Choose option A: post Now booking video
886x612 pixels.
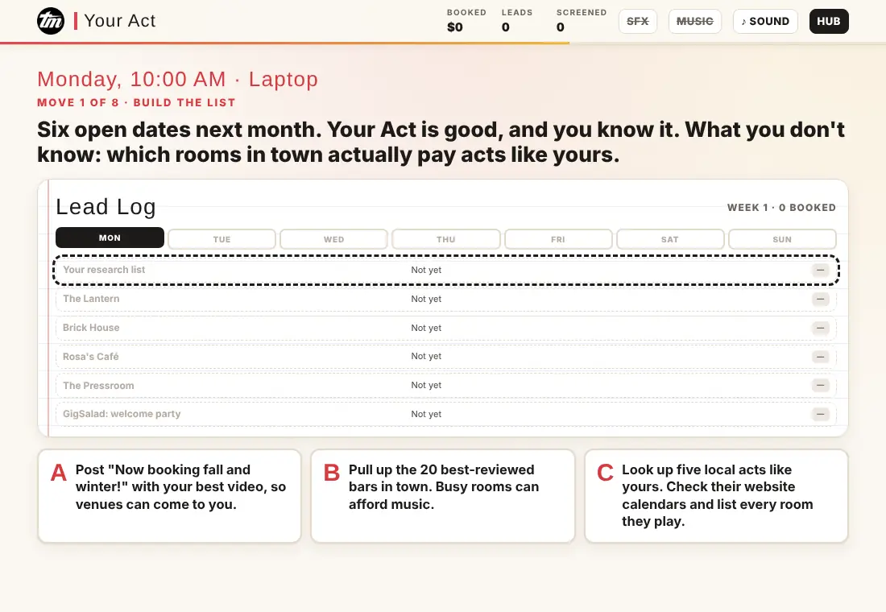169,495
